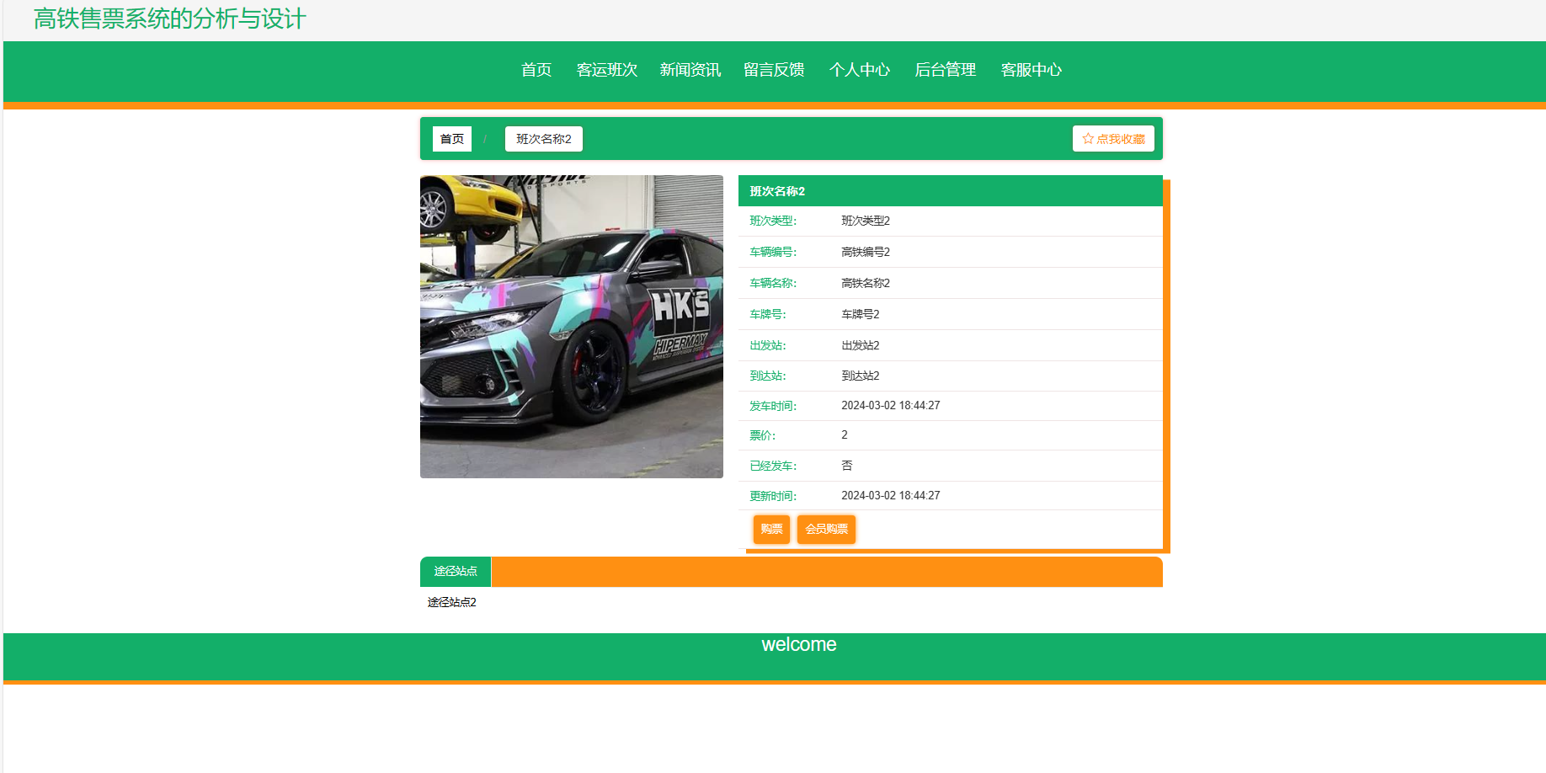The height and width of the screenshot is (773, 1546).
Task: Click the 更新时间 value 2024-03-02 18:44:27
Action: [891, 495]
